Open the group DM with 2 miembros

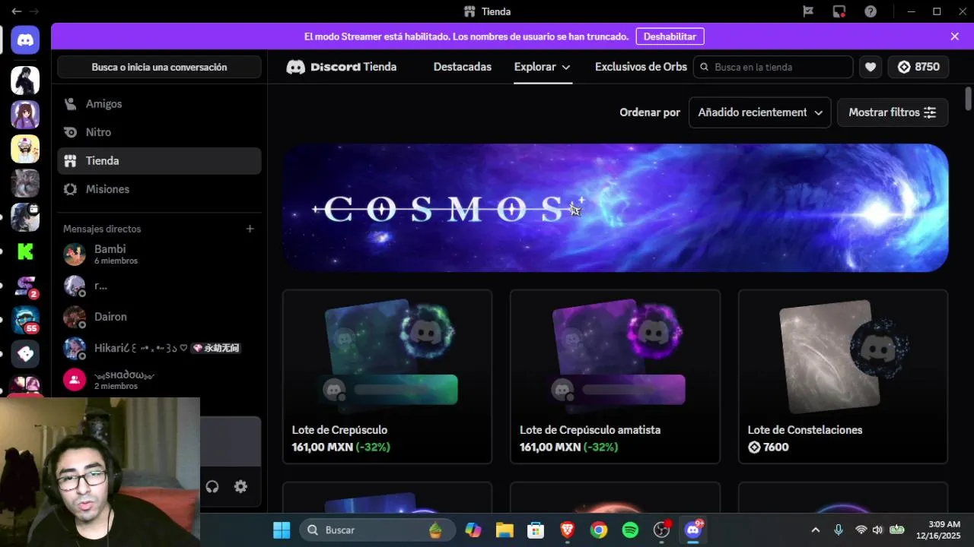click(159, 379)
